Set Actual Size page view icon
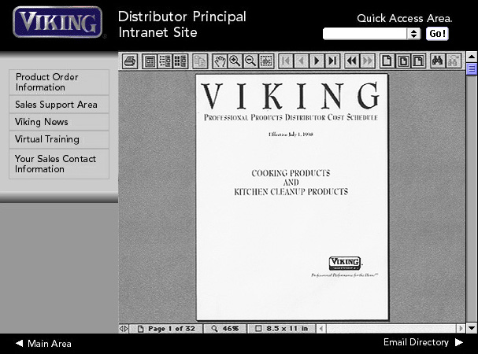 (x=387, y=61)
